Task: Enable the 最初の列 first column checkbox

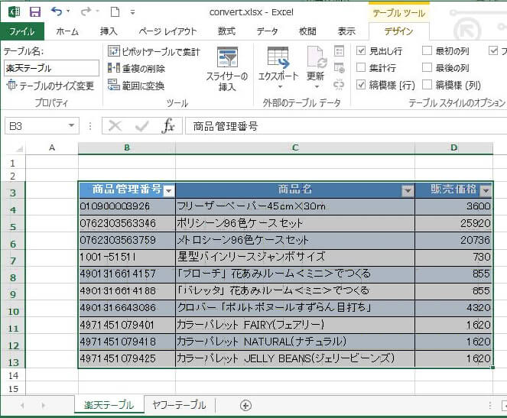Action: [427, 51]
